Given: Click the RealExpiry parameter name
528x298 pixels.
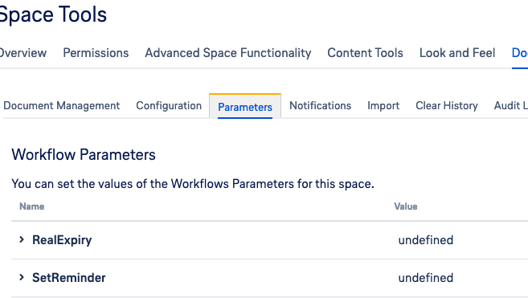Looking at the screenshot, I should (x=62, y=240).
